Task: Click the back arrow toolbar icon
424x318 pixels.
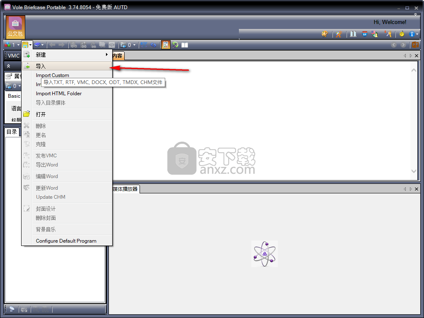Action: (52, 45)
